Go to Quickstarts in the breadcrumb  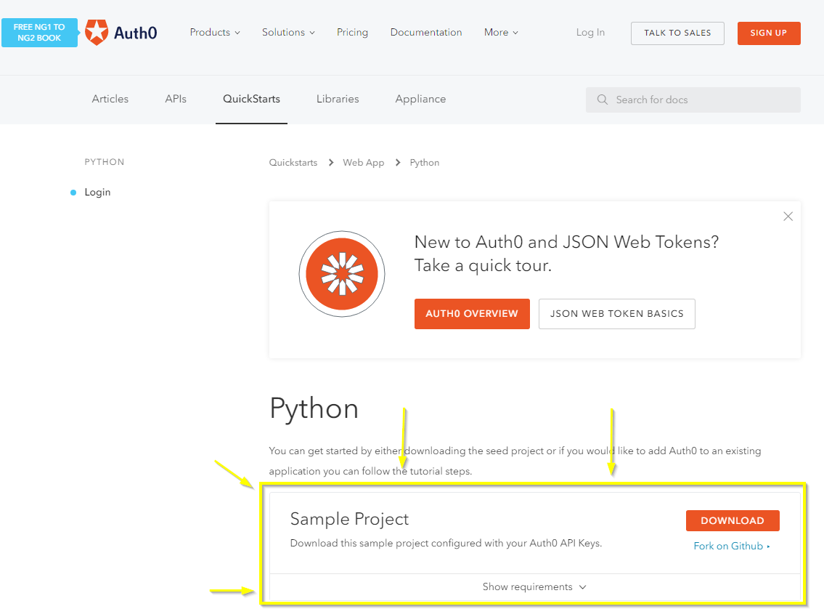coord(293,163)
